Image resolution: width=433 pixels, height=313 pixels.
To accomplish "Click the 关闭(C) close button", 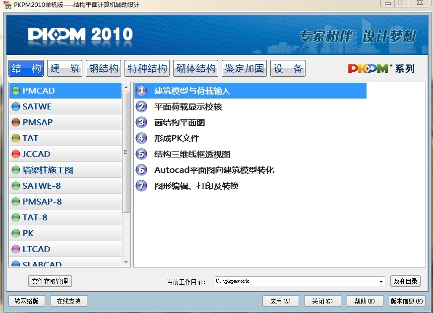I will click(x=322, y=301).
